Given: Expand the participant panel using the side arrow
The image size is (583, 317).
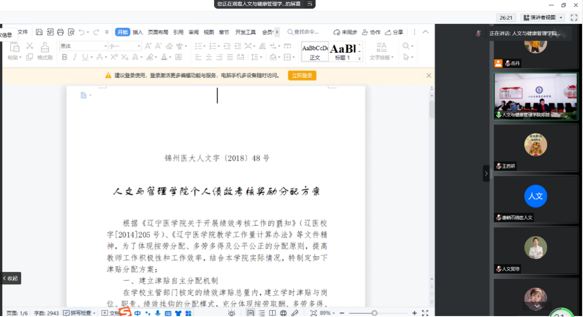Looking at the screenshot, I should tap(486, 173).
